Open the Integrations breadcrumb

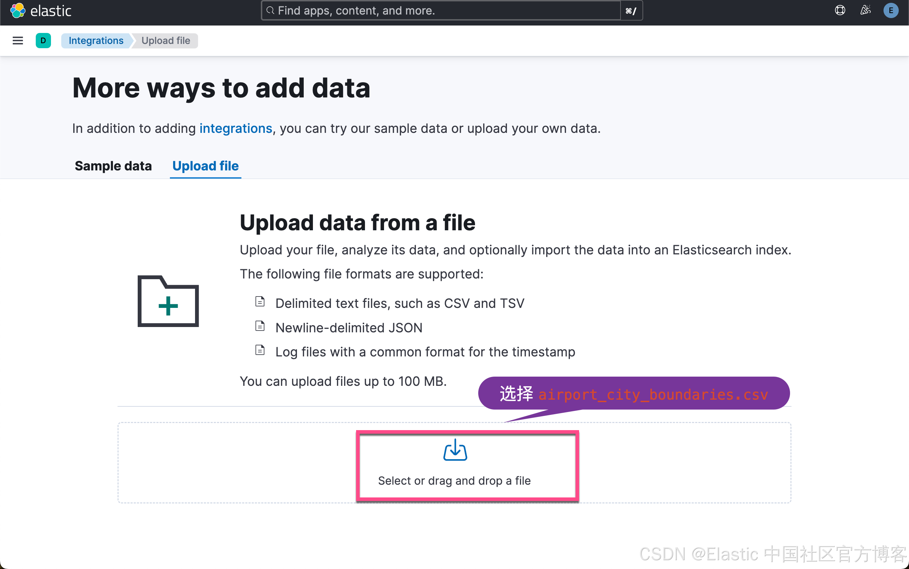(x=96, y=40)
